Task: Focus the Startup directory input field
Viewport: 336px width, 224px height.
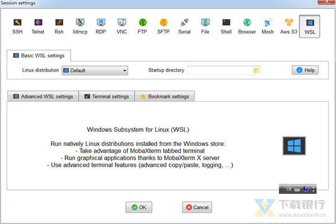Action: point(224,70)
